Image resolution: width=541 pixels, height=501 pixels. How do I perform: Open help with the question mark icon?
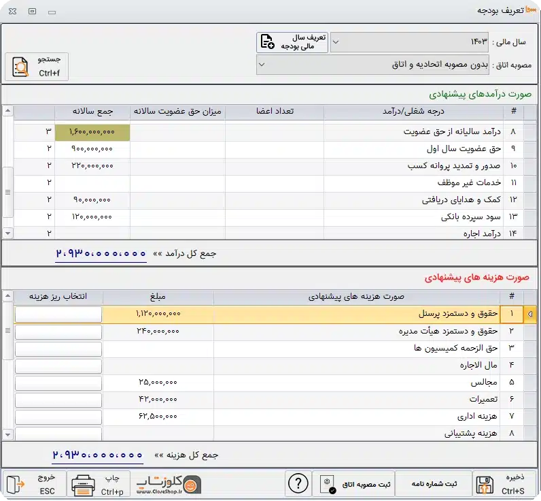pos(298,483)
